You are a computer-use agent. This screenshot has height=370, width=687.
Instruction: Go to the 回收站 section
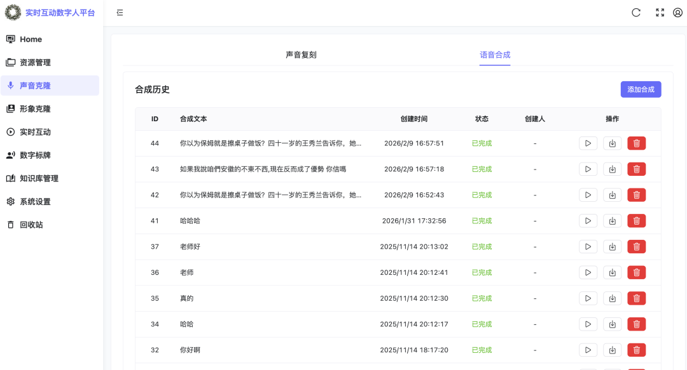click(29, 223)
